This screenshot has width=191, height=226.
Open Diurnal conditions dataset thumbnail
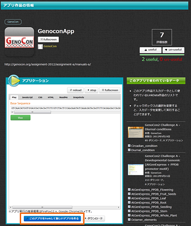pos(136,132)
